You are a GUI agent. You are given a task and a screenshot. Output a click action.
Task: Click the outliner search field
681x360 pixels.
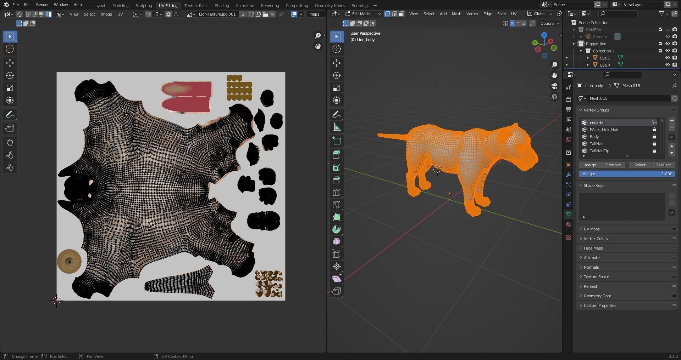click(x=618, y=14)
